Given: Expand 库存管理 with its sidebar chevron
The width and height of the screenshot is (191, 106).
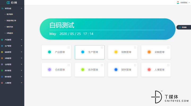Looking at the screenshot, I should pyautogui.click(x=21, y=70).
